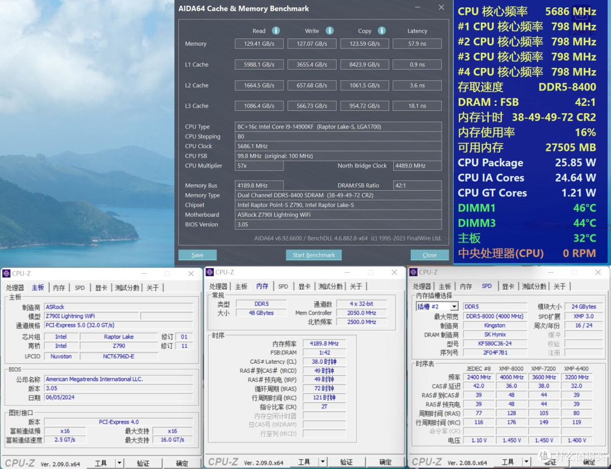Click DRAM 制造商 SK Hynix field
The image size is (611, 469).
[x=494, y=334]
